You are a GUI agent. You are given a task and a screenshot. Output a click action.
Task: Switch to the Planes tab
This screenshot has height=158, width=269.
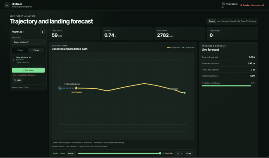click(x=36, y=50)
